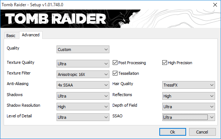Expand the Reflections dropdown
Viewport: 221px width, 139px height.
click(x=189, y=96)
